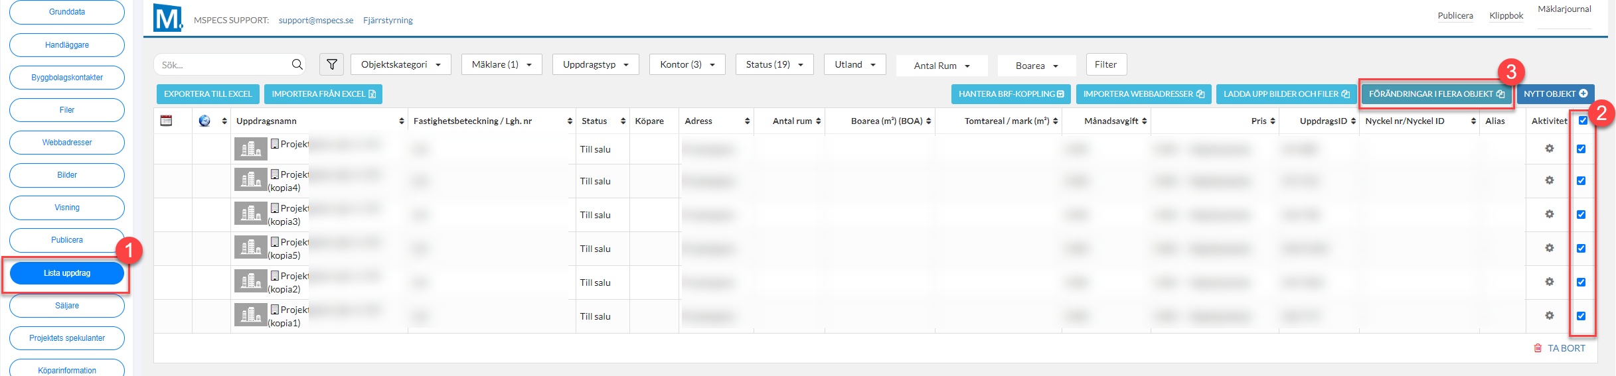
Task: Click building thumbnail of Projekt (kopia1)
Action: pyautogui.click(x=250, y=315)
